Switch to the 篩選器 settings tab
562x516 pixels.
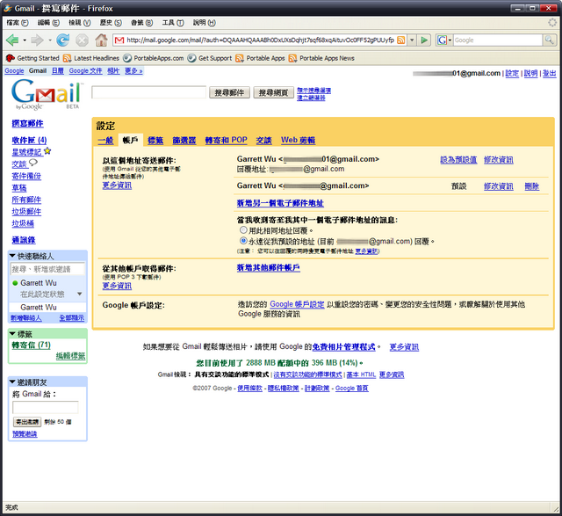[184, 141]
